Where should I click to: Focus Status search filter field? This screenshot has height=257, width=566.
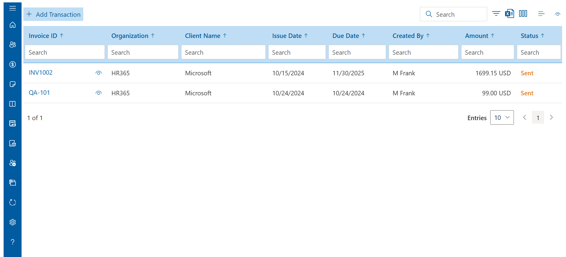click(x=539, y=52)
